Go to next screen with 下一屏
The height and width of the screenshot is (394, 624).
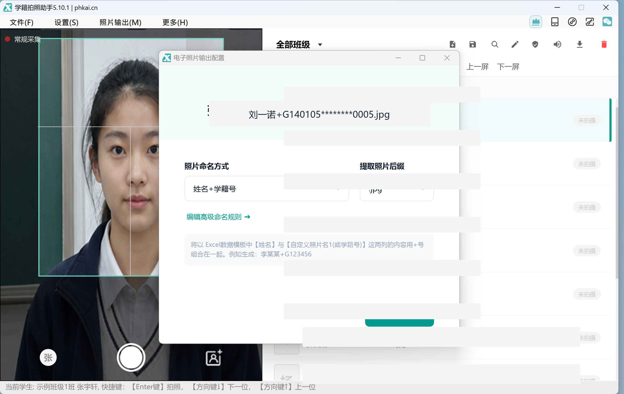(x=508, y=67)
